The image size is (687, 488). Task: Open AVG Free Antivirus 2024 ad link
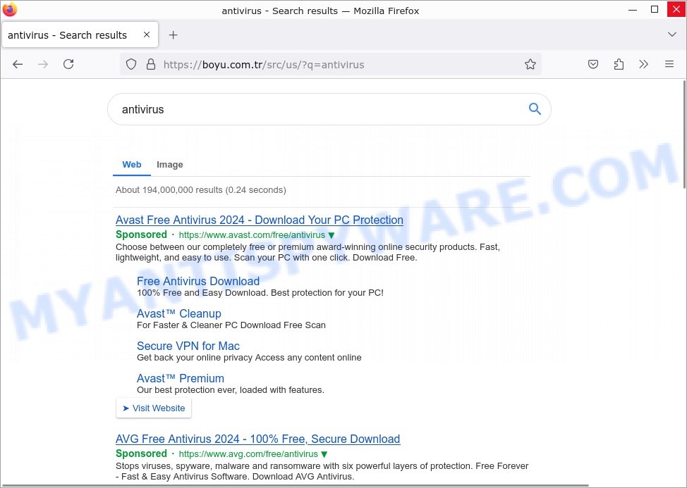click(257, 439)
